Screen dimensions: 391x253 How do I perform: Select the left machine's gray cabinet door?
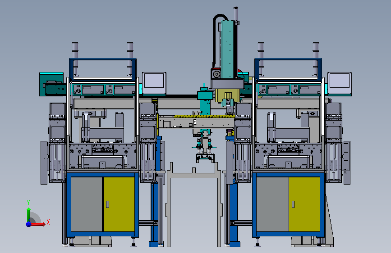point(87,204)
